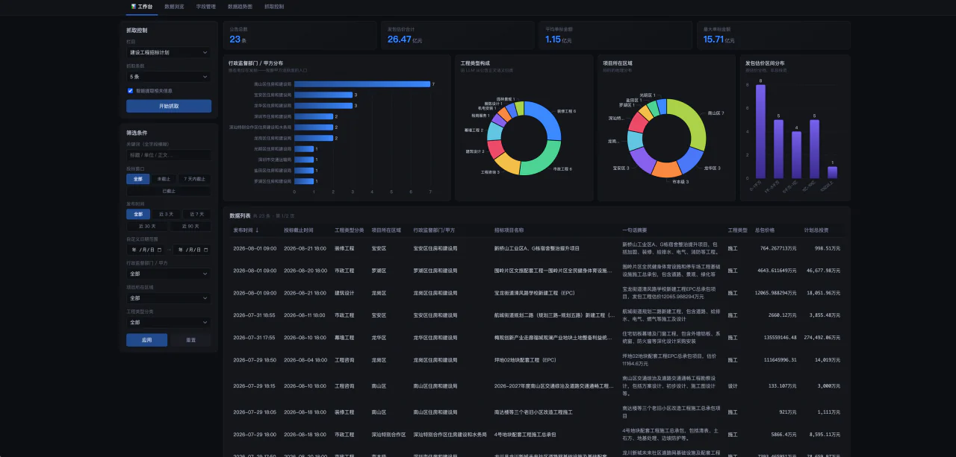Open the 字段管理 tab

point(206,6)
